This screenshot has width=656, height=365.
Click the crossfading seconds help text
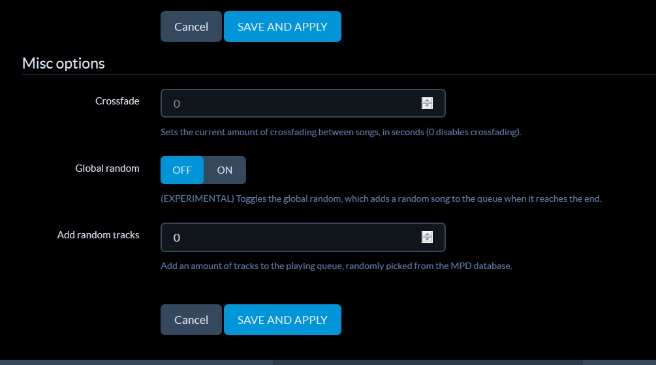click(341, 133)
